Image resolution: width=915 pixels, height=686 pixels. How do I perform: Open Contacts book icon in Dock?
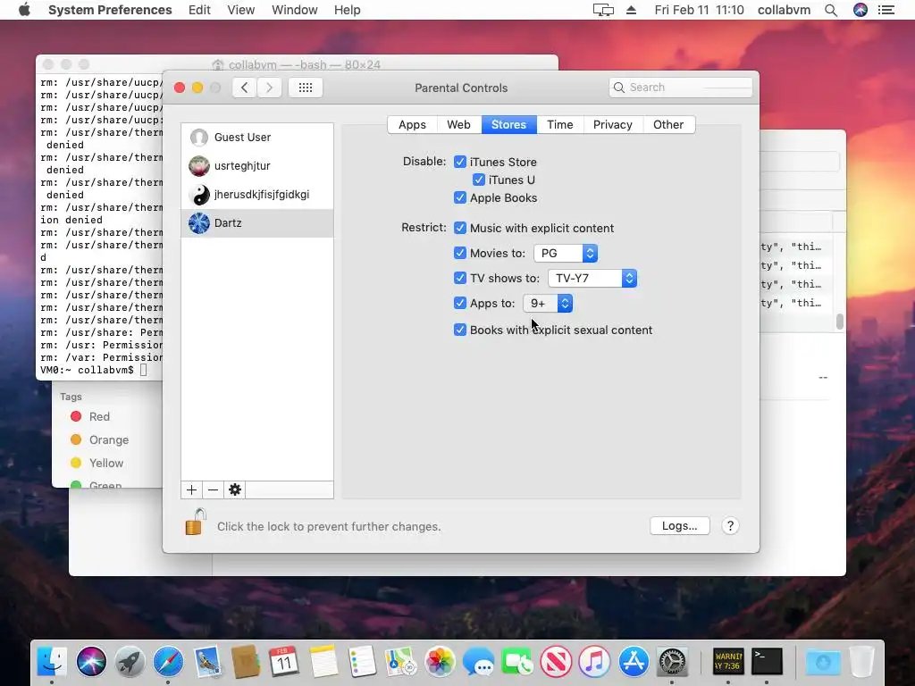[x=246, y=662]
